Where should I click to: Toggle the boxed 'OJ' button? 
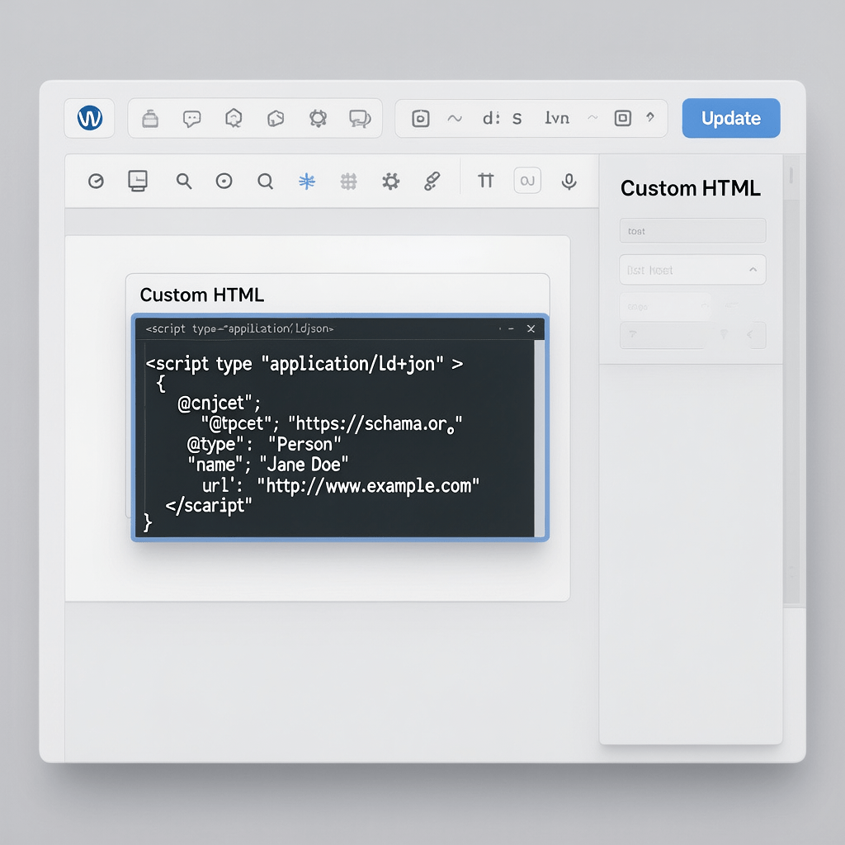(527, 181)
